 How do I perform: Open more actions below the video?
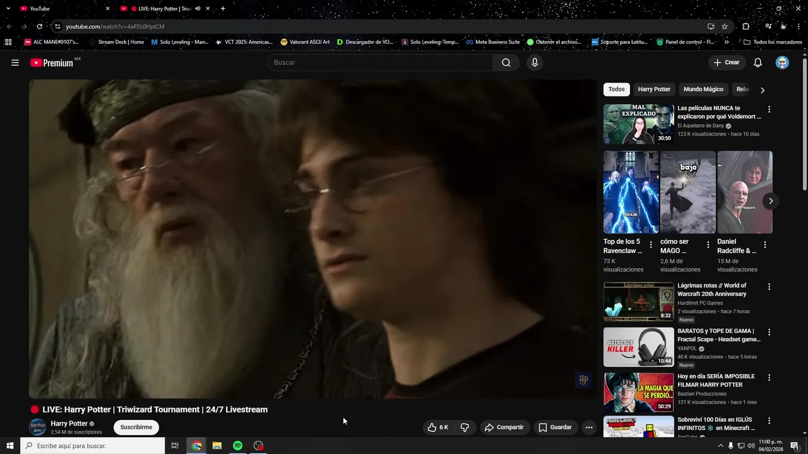click(589, 428)
